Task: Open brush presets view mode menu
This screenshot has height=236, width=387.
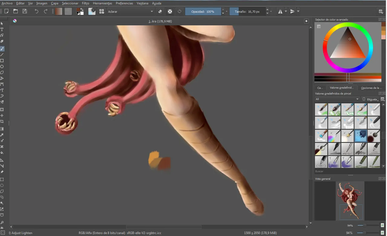Action: pos(382,99)
